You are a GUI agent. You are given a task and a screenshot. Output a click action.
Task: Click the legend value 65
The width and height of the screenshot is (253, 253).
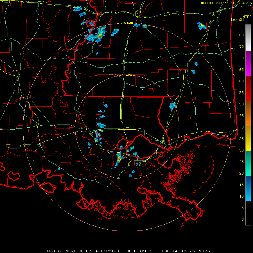[x=241, y=70]
